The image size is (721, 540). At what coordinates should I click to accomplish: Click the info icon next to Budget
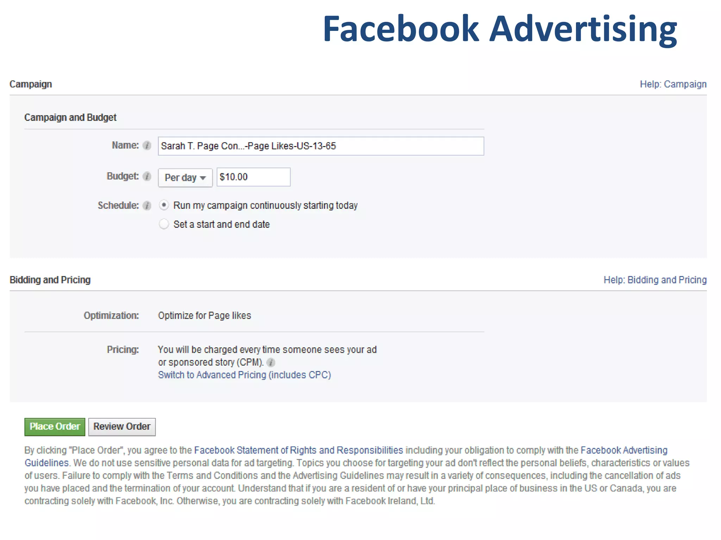[147, 176]
